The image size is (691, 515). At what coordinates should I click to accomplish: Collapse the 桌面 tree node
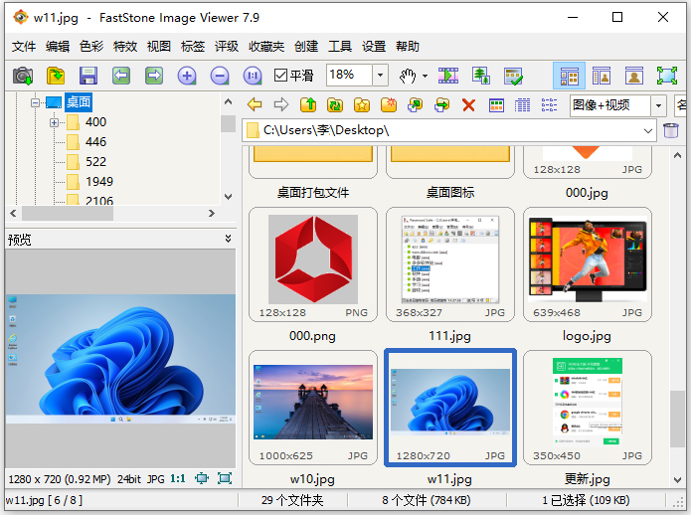coord(35,102)
